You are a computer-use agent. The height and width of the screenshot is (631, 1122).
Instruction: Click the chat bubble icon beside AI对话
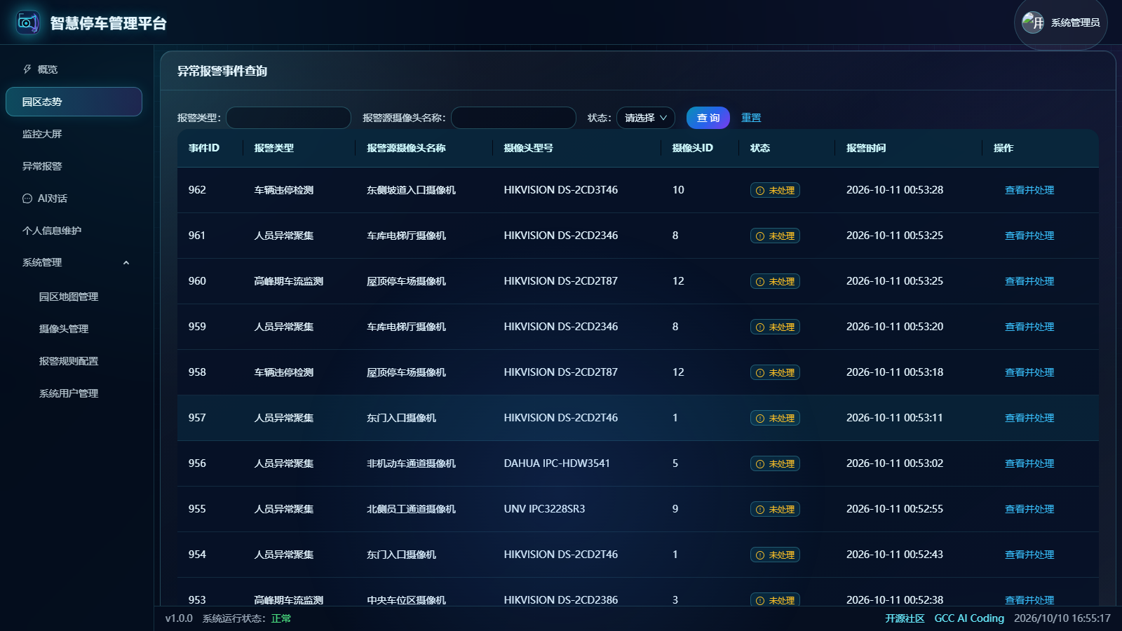point(27,198)
